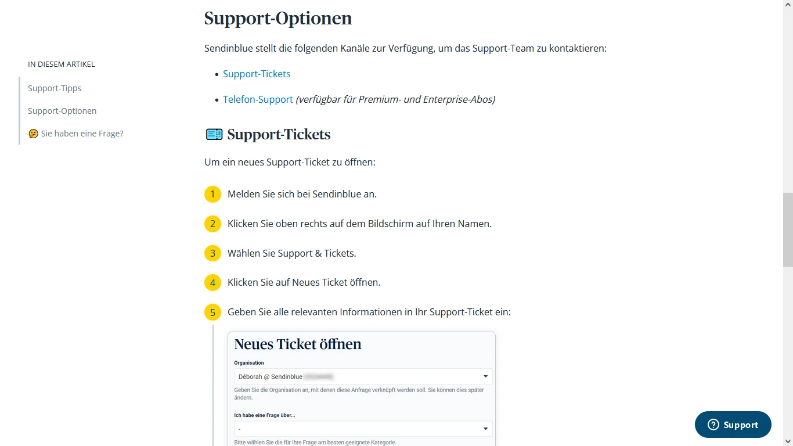The width and height of the screenshot is (793, 446).
Task: Click the yellow step 3 circle
Action: (x=212, y=253)
